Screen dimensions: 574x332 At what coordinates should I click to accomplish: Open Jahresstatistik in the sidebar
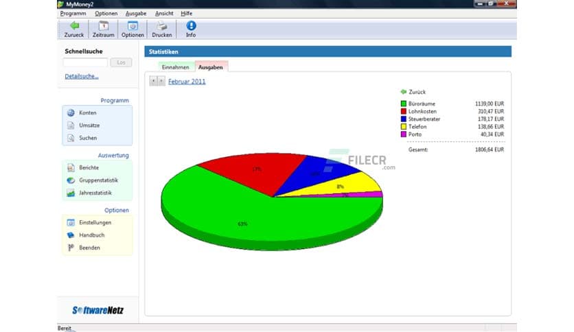tap(95, 193)
